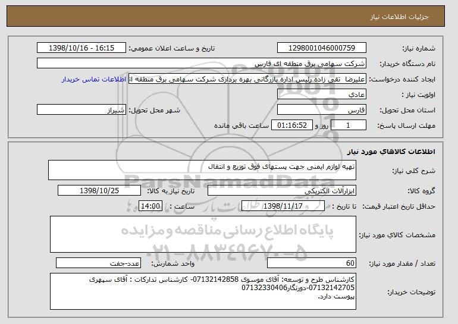Click the header جزئیات اطلاعات نیاز
The image size is (458, 324).
399,17
